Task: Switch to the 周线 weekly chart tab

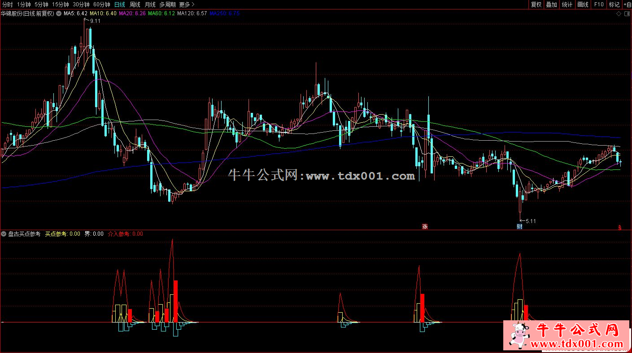Action: click(135, 4)
